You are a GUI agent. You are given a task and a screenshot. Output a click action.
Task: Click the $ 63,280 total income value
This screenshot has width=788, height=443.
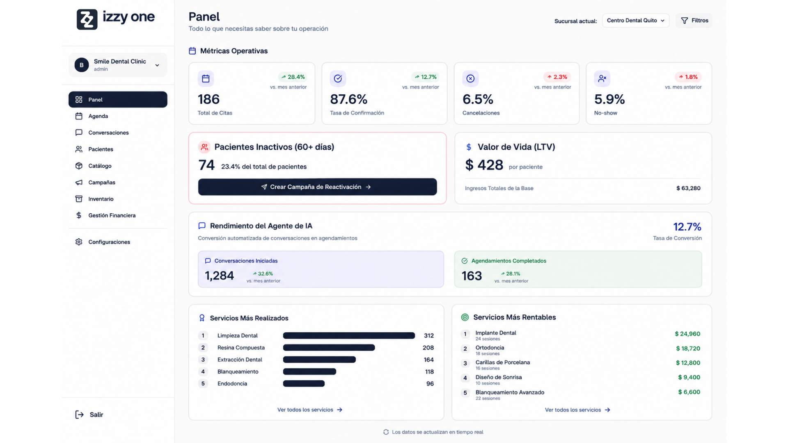688,188
